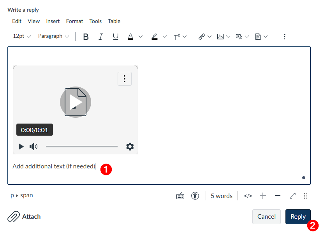The image size is (324, 237).
Task: Play the embedded audio clip
Action: pos(21,147)
